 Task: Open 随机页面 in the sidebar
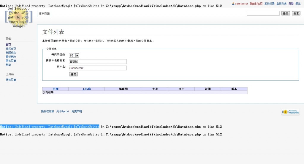click(x=11, y=61)
